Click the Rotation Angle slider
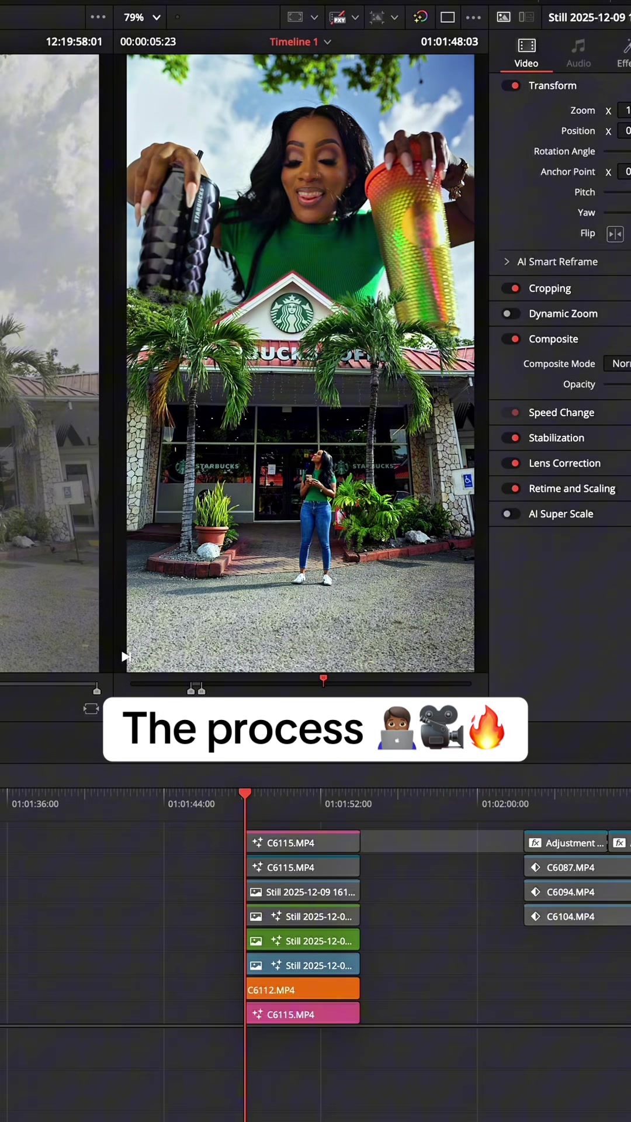The width and height of the screenshot is (631, 1122). [x=617, y=151]
